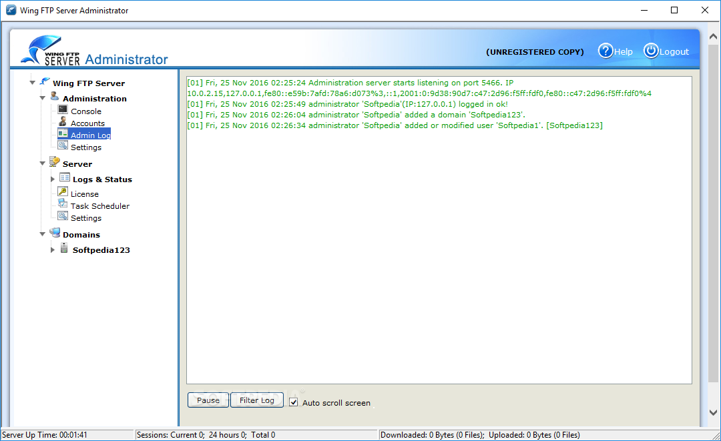721x441 pixels.
Task: Click the scroll down arrow on page scrollbar
Action: (x=713, y=412)
